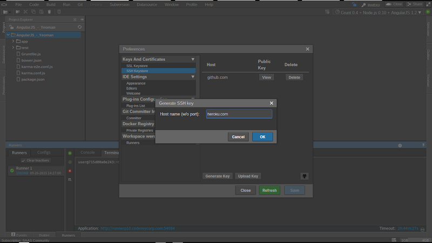432x243 pixels.
Task: Expand the app folder in project tree
Action: click(x=13, y=42)
